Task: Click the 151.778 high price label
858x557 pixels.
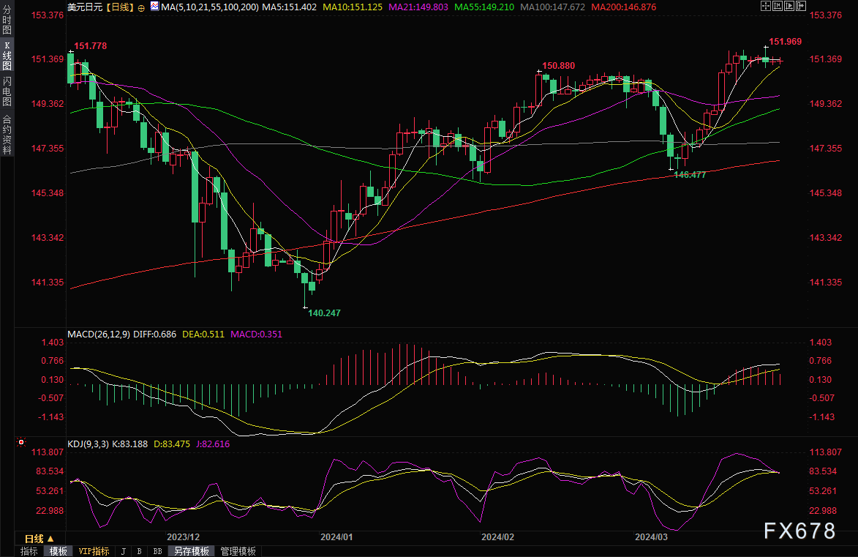Action: point(90,46)
